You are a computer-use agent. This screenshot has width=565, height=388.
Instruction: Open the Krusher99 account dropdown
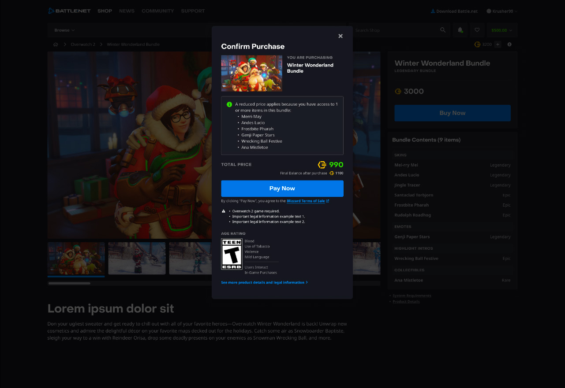coord(502,11)
